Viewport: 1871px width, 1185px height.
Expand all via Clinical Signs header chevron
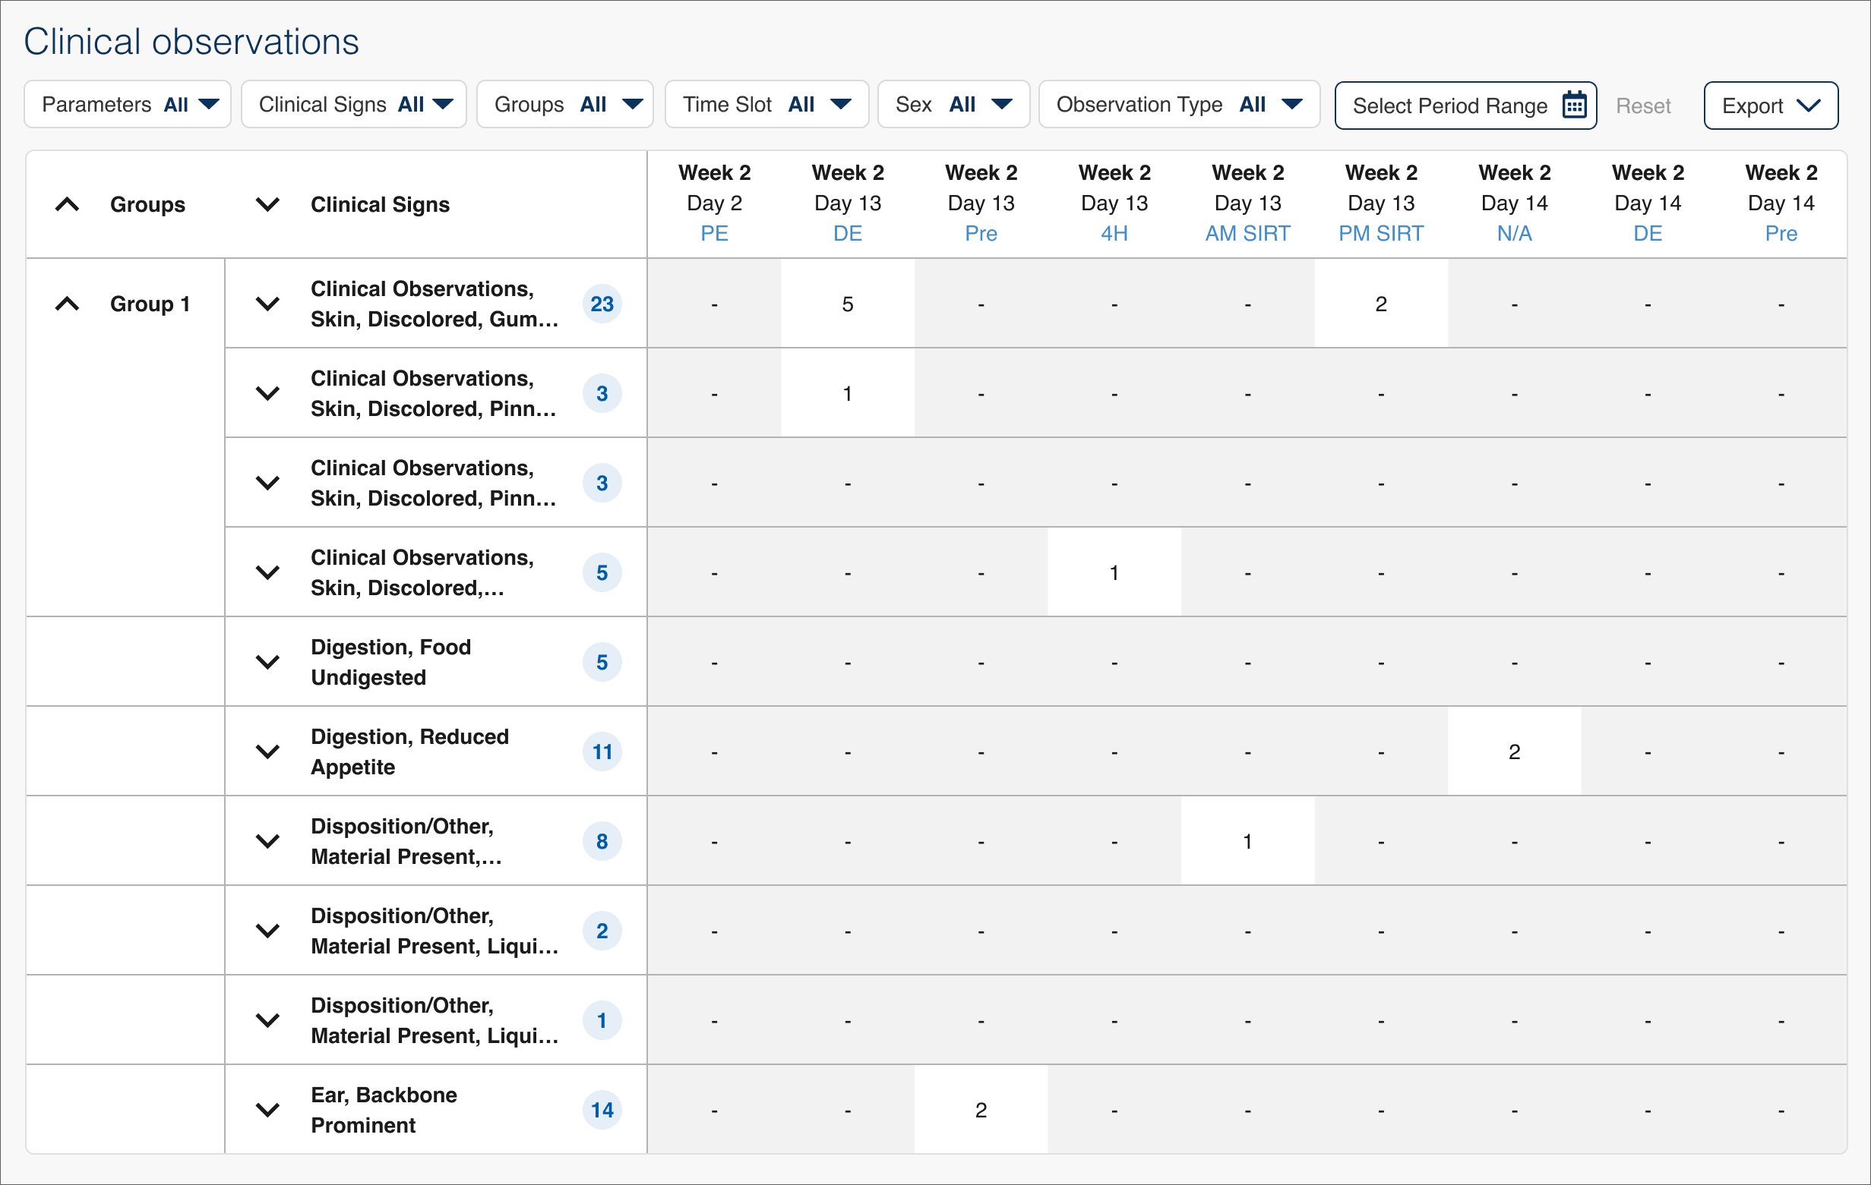tap(268, 204)
